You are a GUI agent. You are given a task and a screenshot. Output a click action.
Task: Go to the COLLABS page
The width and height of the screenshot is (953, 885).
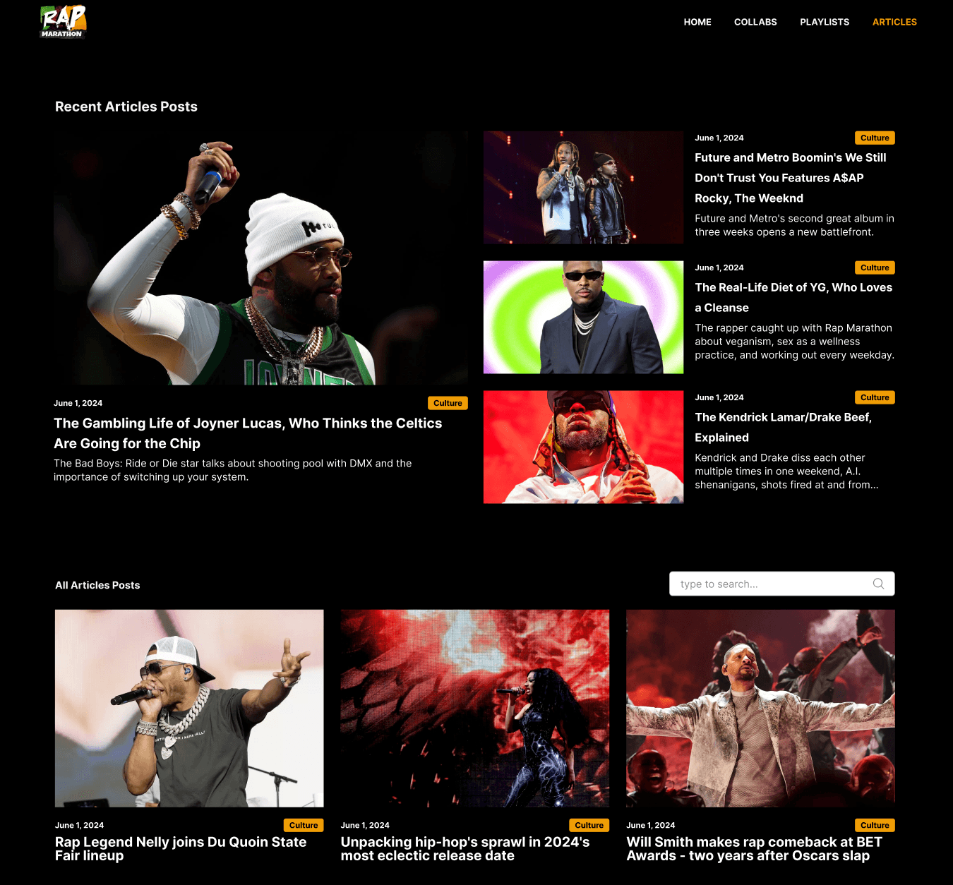[x=755, y=22]
